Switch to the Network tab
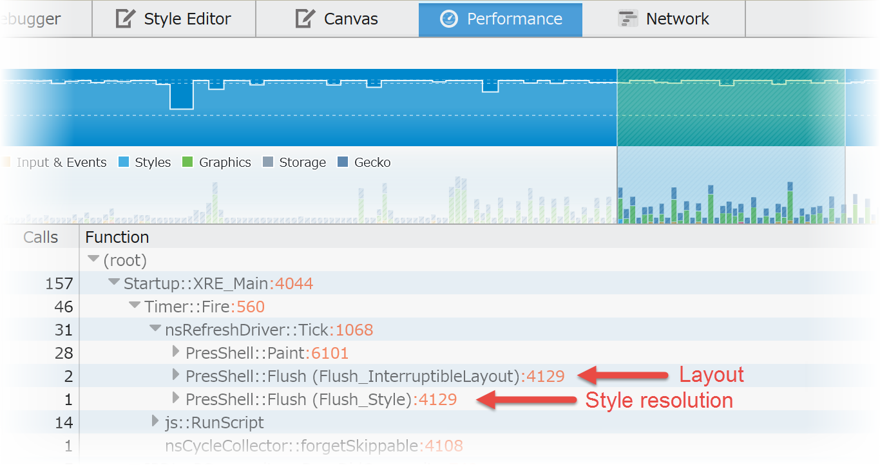Image resolution: width=880 pixels, height=465 pixels. click(664, 19)
